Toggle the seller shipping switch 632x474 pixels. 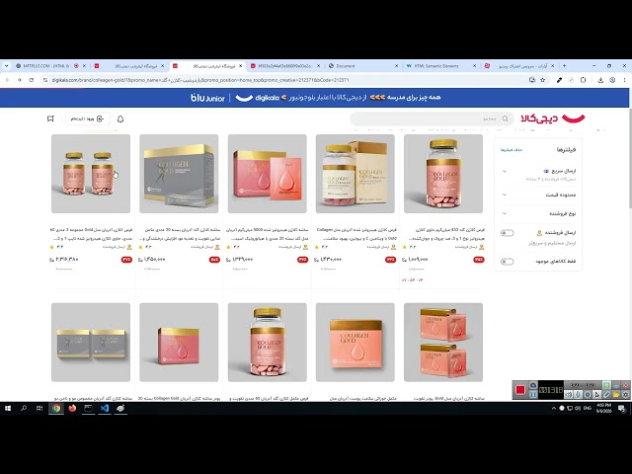pyautogui.click(x=507, y=233)
